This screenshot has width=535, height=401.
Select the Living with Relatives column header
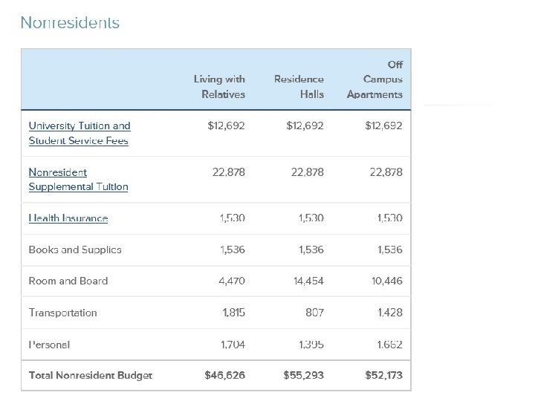[x=219, y=86]
